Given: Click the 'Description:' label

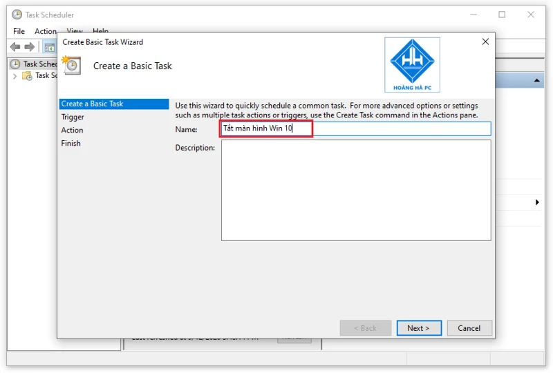Looking at the screenshot, I should 195,148.
